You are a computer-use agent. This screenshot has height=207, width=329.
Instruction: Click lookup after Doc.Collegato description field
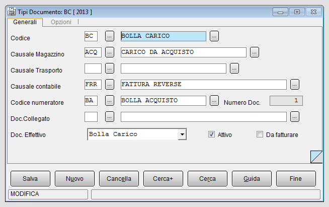[x=295, y=117]
